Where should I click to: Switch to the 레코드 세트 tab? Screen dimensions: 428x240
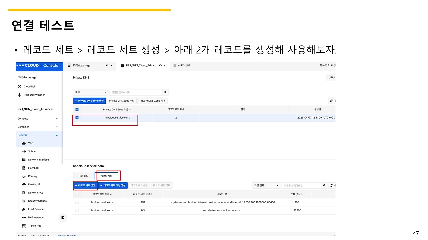click(x=106, y=176)
